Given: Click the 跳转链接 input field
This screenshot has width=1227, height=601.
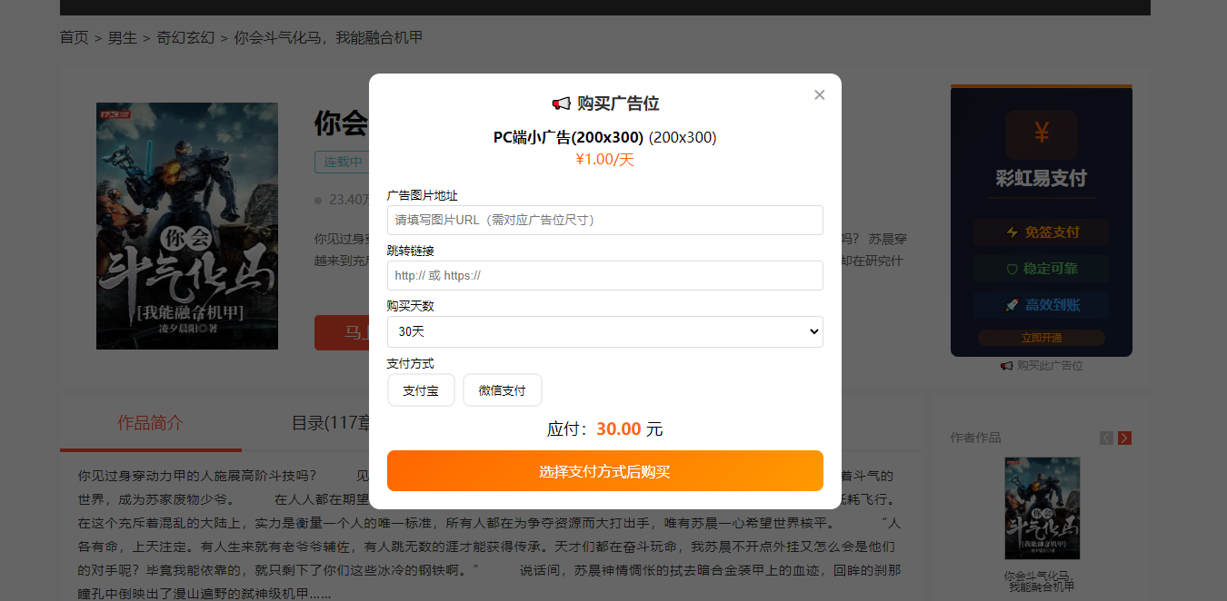Looking at the screenshot, I should pos(605,275).
